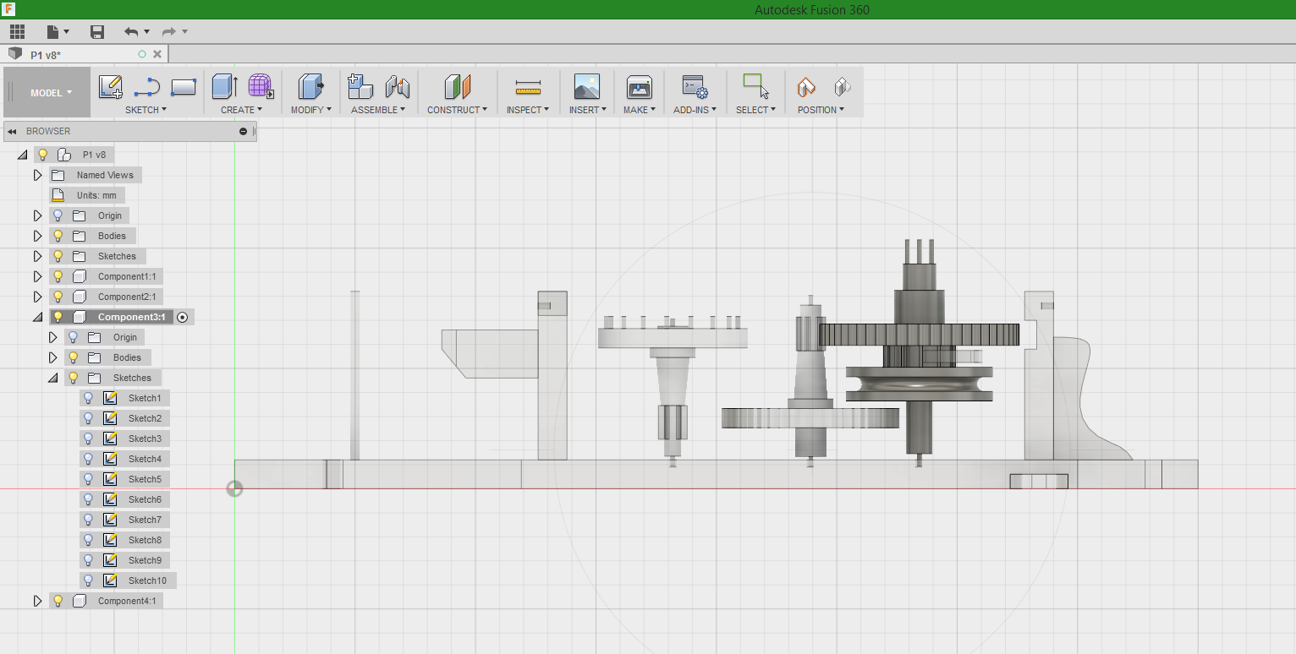Select the Joint tool icon

tap(397, 86)
